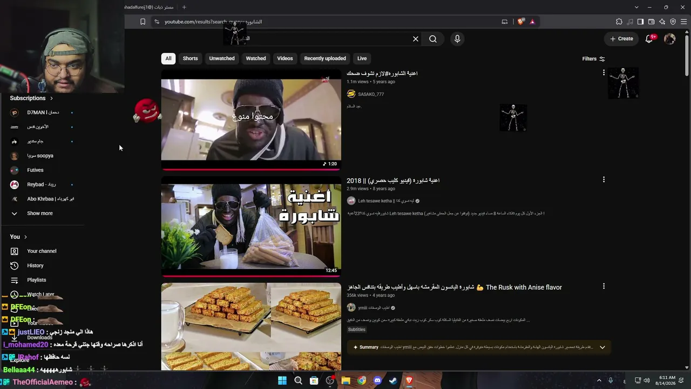691x389 pixels.
Task: Start voice search with the microphone icon
Action: [457, 39]
